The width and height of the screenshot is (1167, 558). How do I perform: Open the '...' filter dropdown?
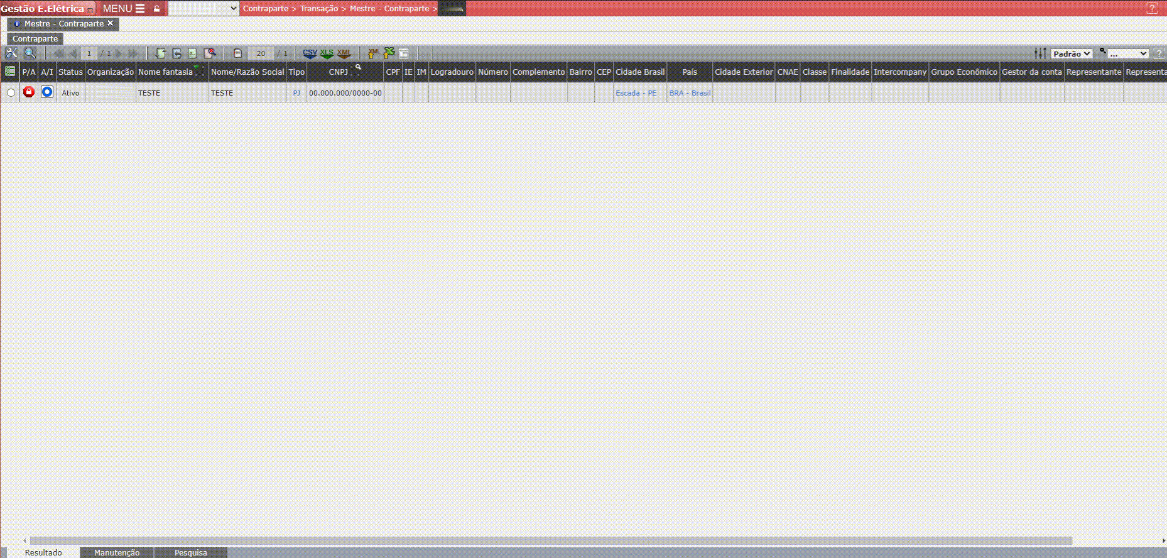[x=1128, y=54]
